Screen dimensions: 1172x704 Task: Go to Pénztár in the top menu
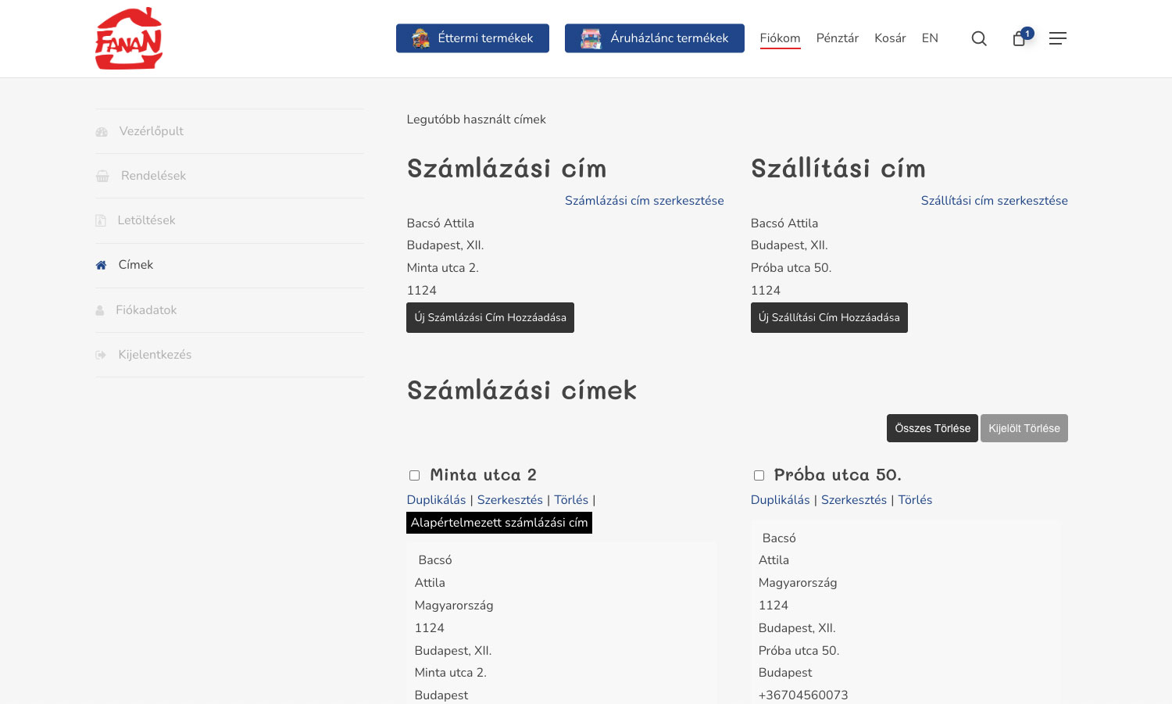point(837,38)
